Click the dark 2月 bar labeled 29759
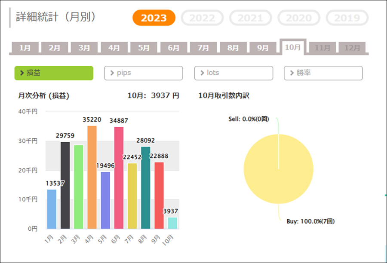This screenshot has width=387, height=263. coord(65,185)
